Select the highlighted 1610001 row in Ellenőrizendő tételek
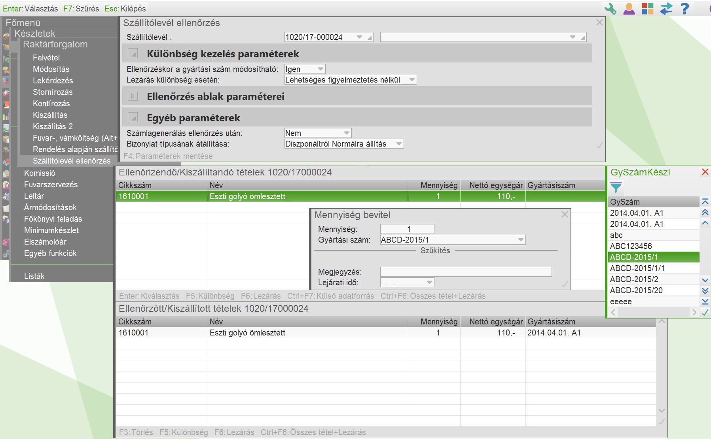The width and height of the screenshot is (711, 439). point(360,196)
